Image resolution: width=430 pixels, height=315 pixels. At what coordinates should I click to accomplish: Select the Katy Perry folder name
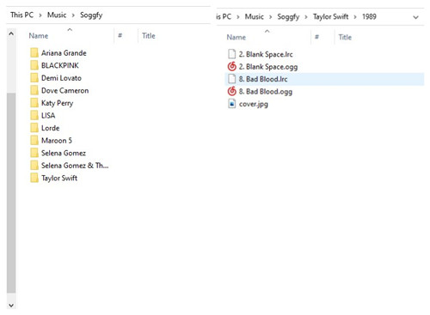[58, 103]
